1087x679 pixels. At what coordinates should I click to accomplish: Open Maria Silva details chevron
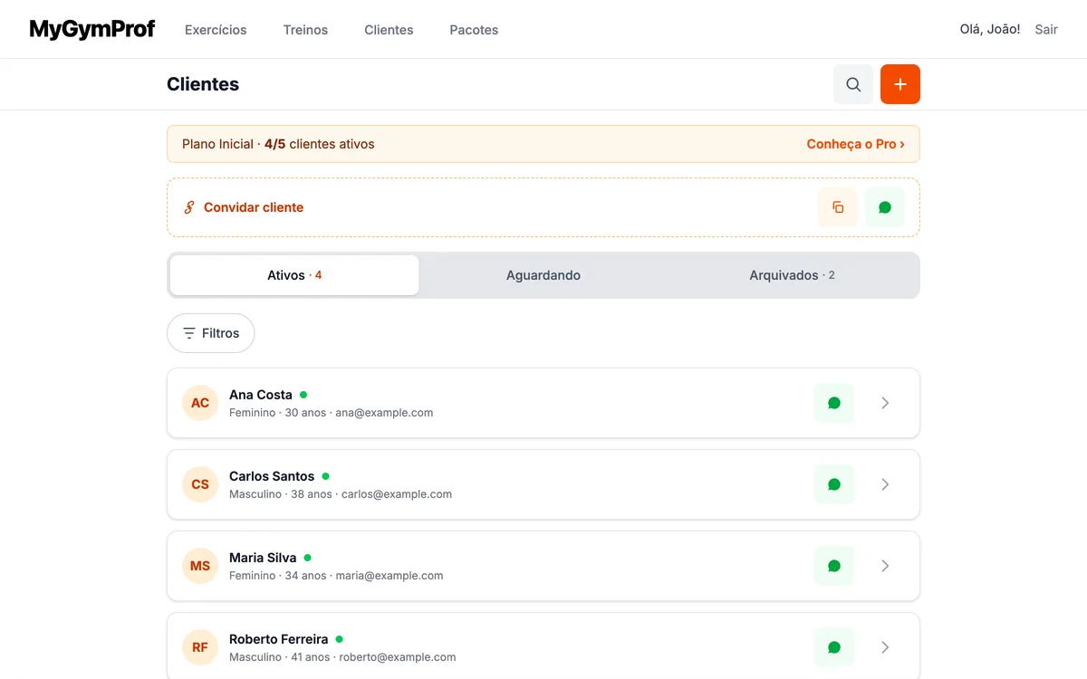(885, 566)
